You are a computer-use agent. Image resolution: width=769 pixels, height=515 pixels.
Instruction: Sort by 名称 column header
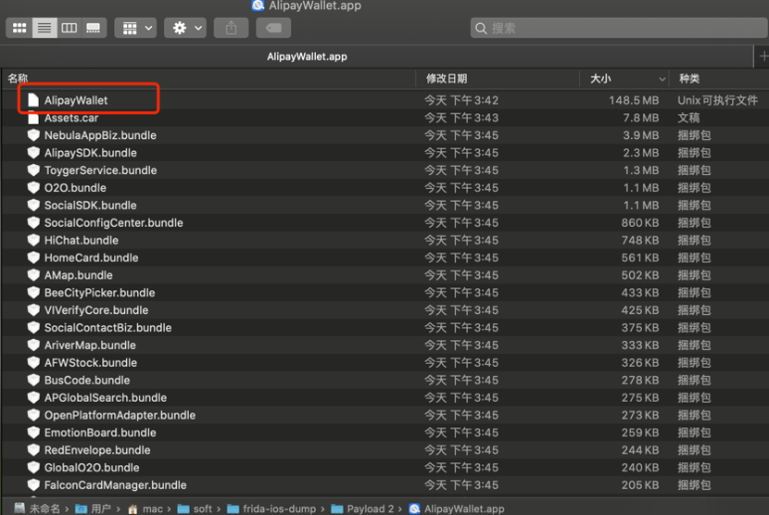(x=19, y=79)
